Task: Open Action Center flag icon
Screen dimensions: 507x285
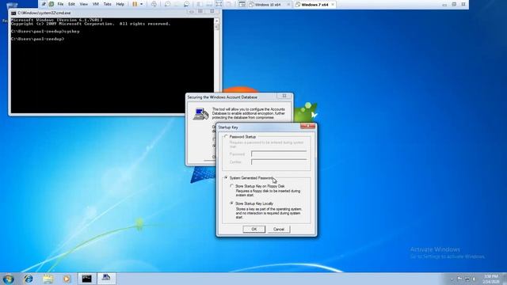Action: [x=459, y=279]
